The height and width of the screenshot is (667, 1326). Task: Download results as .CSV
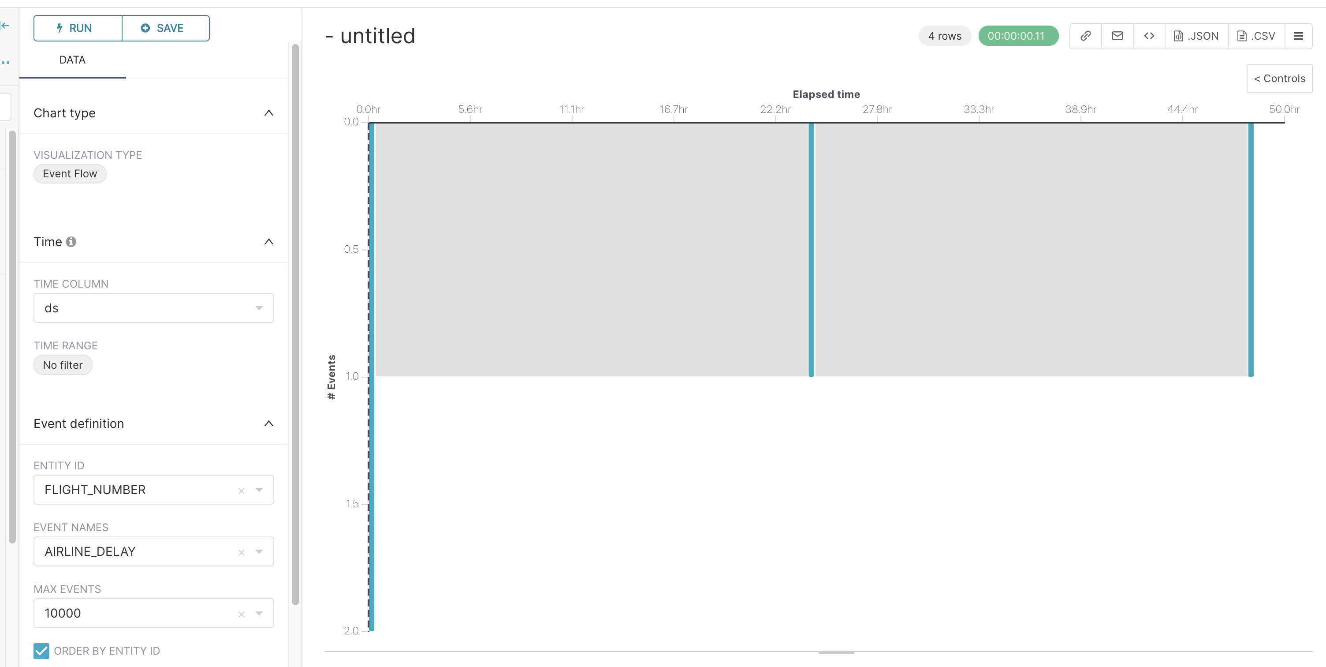click(x=1256, y=36)
